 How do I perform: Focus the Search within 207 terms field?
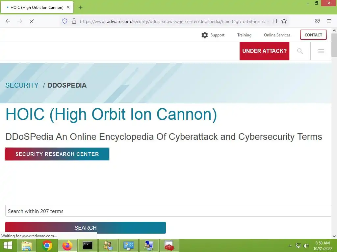(x=168, y=211)
